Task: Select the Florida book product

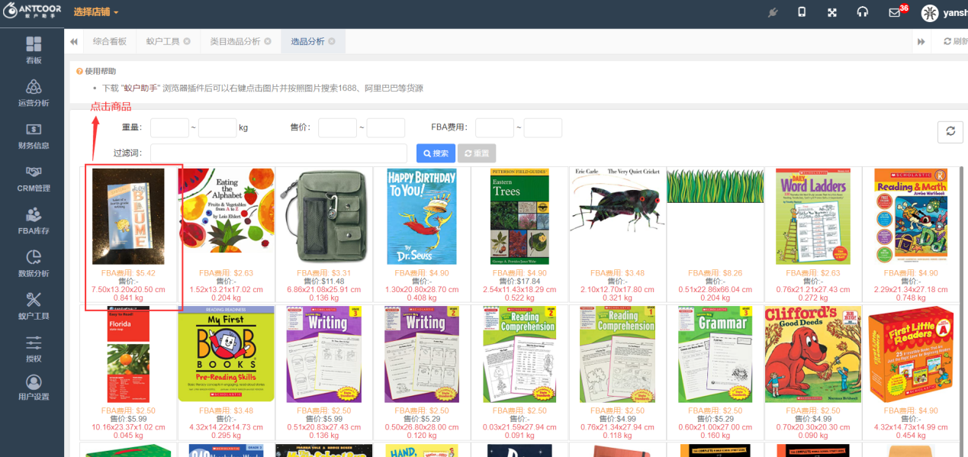Action: click(x=128, y=355)
